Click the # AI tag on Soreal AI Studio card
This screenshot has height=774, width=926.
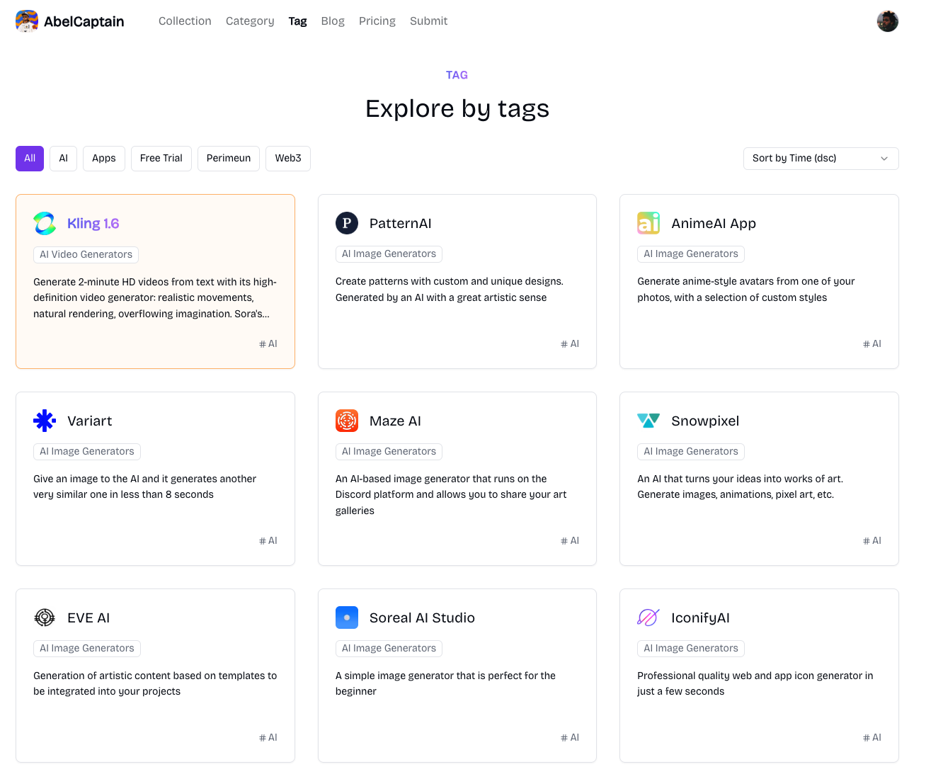click(570, 737)
